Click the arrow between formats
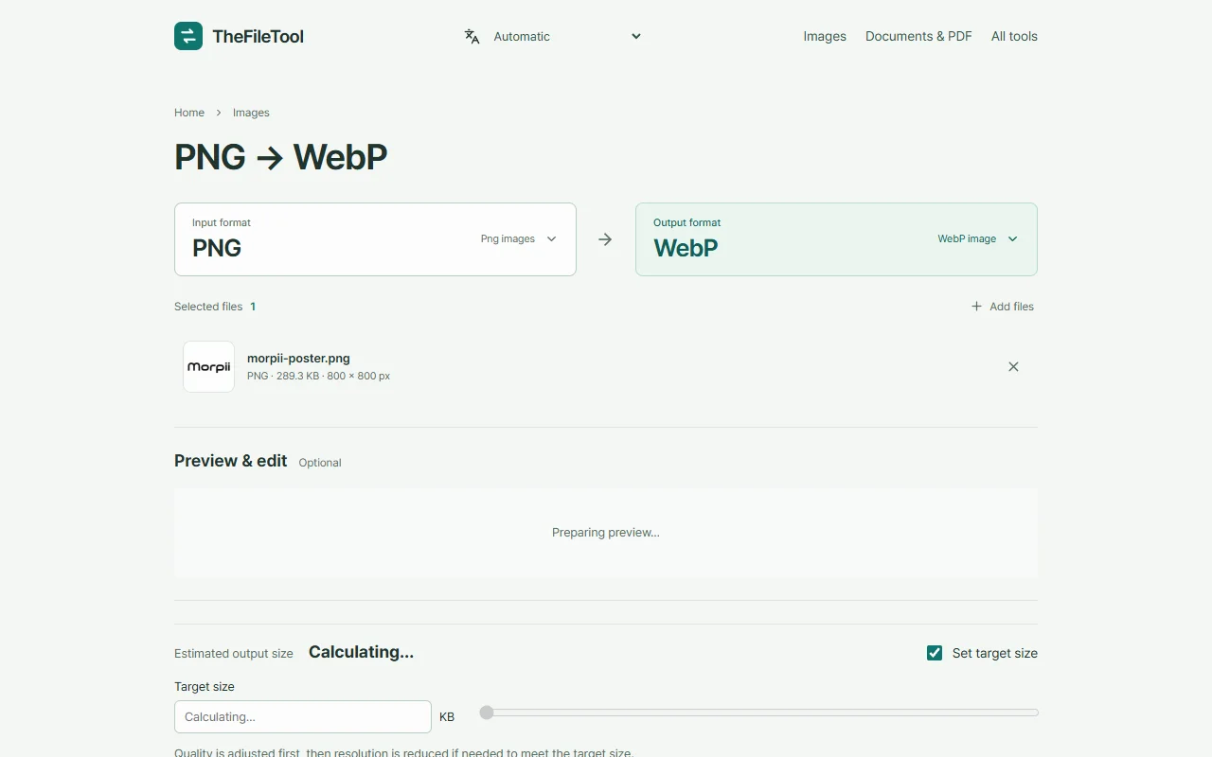This screenshot has height=757, width=1212. [x=605, y=239]
